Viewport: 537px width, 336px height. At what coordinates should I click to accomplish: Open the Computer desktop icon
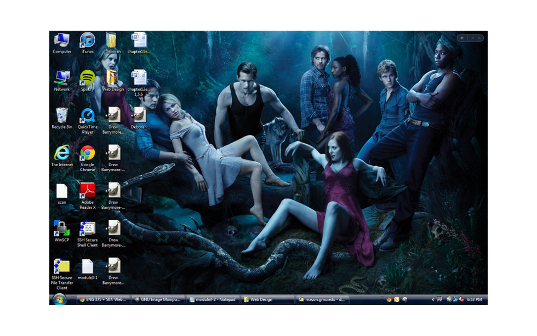62,43
